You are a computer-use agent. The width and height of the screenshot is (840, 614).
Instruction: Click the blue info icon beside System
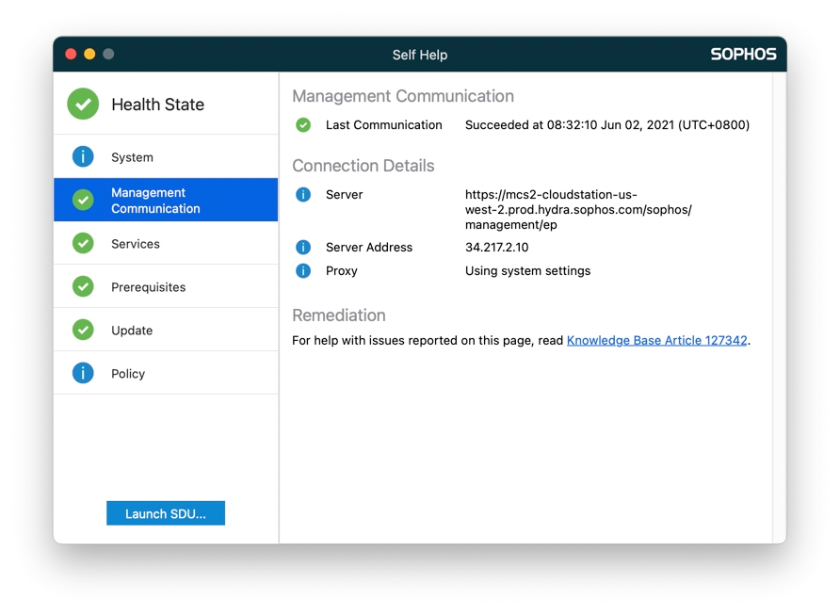pos(82,156)
